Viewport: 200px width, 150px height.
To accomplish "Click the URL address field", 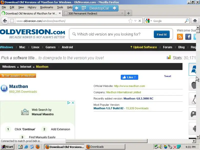I will click(71, 21).
